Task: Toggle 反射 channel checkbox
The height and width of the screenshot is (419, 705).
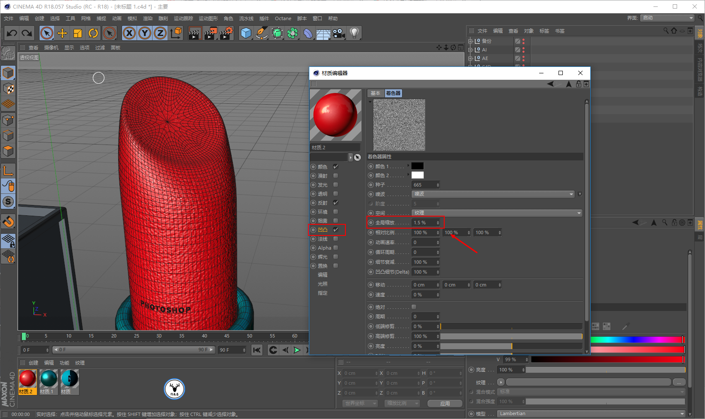Action: click(x=336, y=203)
